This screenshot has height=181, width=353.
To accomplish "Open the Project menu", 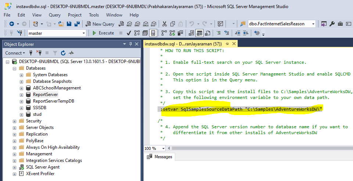I will point(75,15).
